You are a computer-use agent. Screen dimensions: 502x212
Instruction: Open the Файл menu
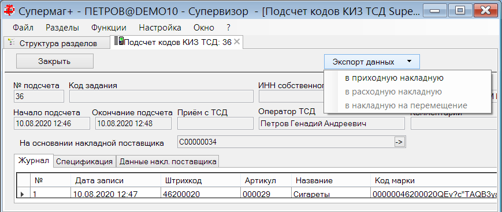(x=23, y=28)
